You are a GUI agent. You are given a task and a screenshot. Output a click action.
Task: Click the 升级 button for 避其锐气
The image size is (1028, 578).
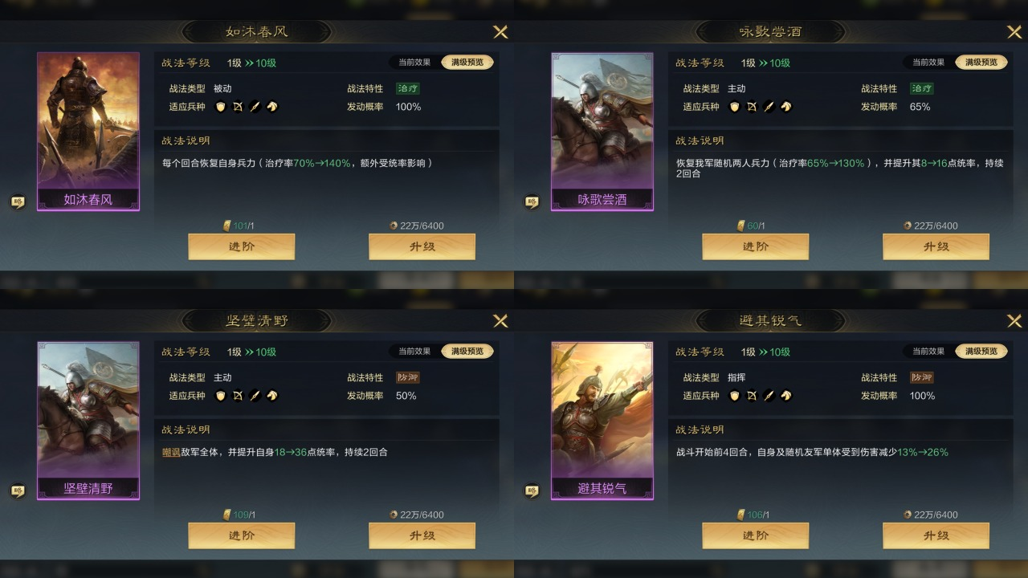click(936, 535)
